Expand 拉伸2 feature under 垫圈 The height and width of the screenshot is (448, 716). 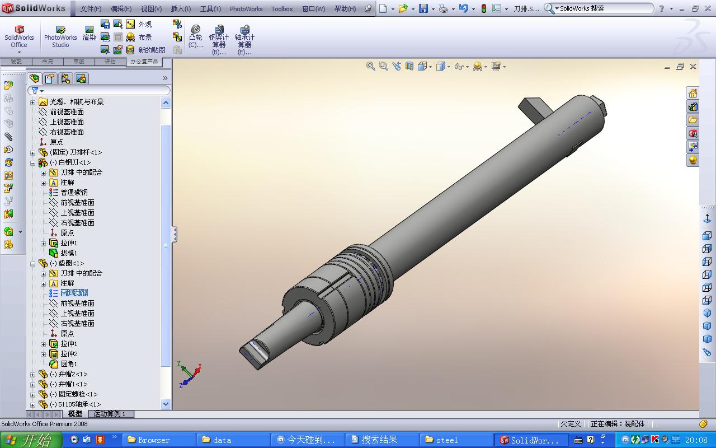tap(43, 354)
